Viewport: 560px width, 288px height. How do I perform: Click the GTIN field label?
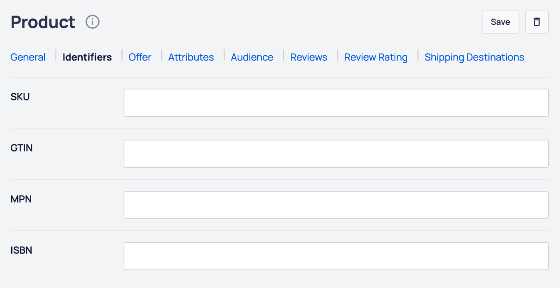click(21, 148)
